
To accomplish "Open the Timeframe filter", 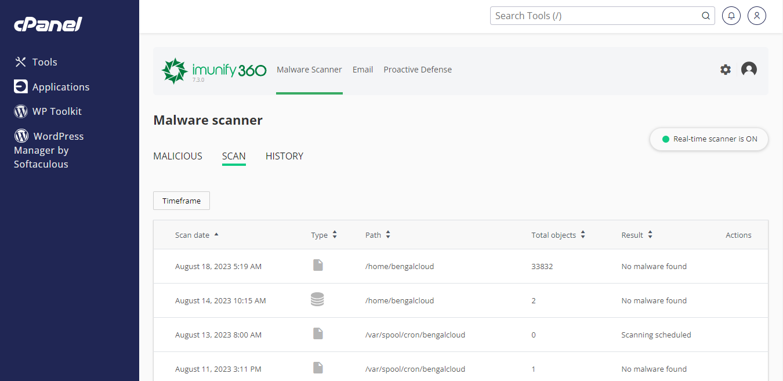I will tap(181, 201).
